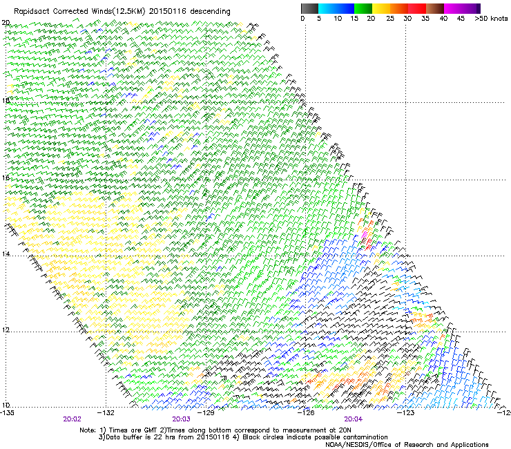Click the latitude label '18'
The width and height of the screenshot is (511, 449).
tap(6, 100)
